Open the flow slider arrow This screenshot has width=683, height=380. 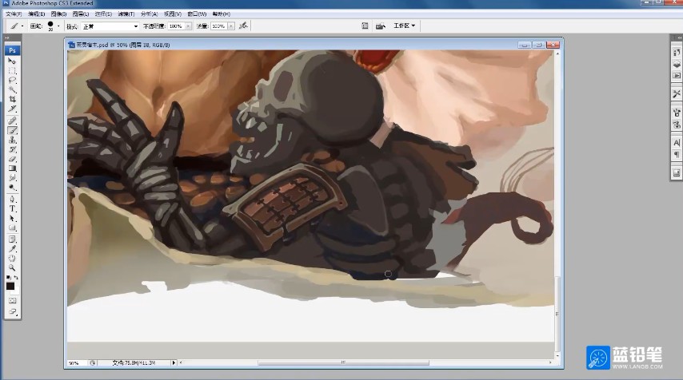point(231,26)
